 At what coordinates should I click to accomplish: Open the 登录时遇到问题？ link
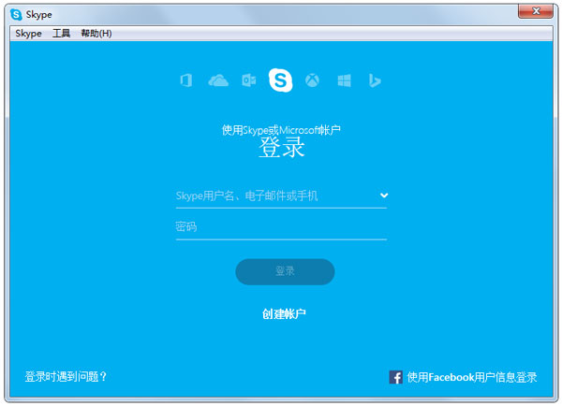(66, 377)
